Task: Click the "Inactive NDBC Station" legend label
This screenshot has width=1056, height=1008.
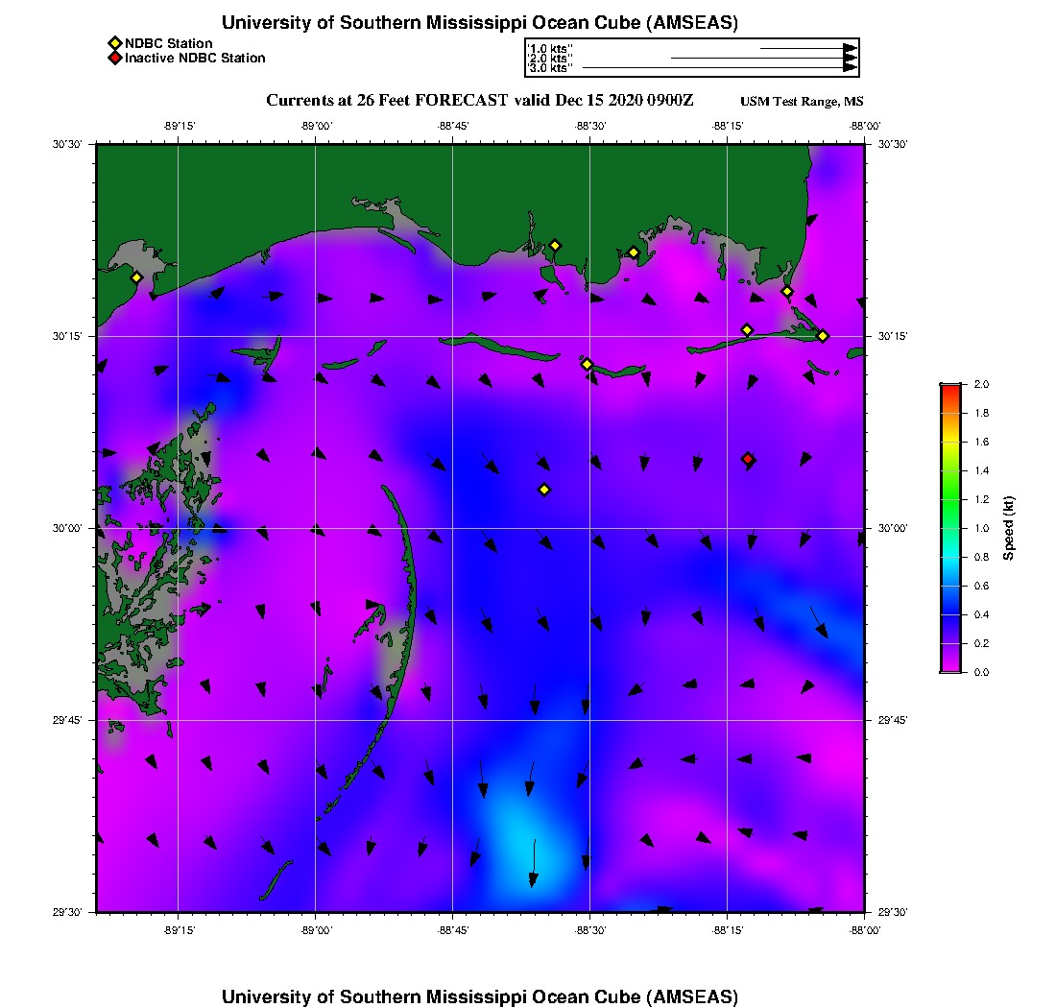Action: [195, 59]
